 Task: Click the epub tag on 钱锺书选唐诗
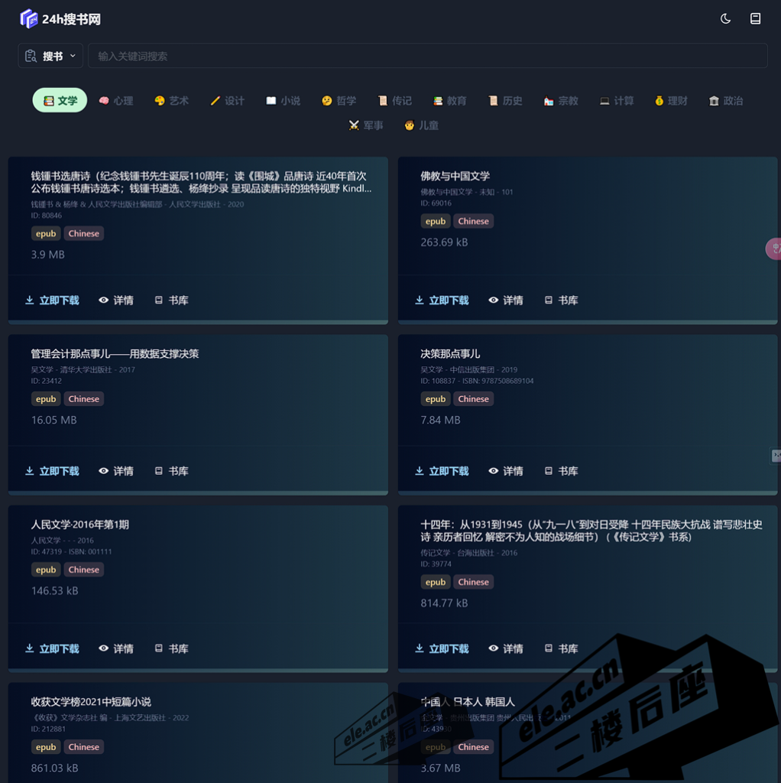click(45, 233)
